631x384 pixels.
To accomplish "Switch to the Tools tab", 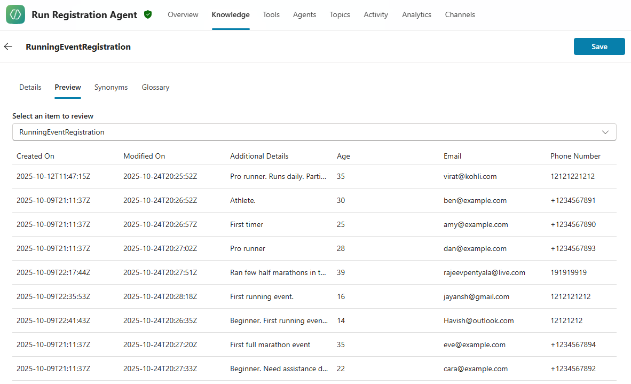I will pyautogui.click(x=271, y=15).
